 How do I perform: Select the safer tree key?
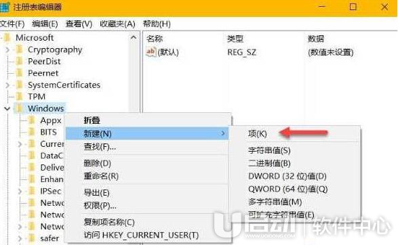[x=49, y=238]
